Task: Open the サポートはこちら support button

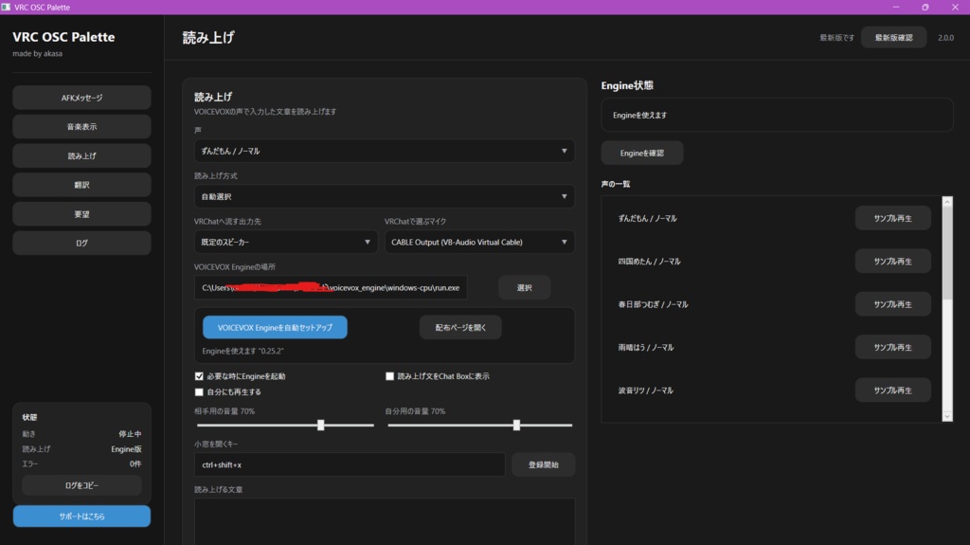Action: (x=81, y=516)
